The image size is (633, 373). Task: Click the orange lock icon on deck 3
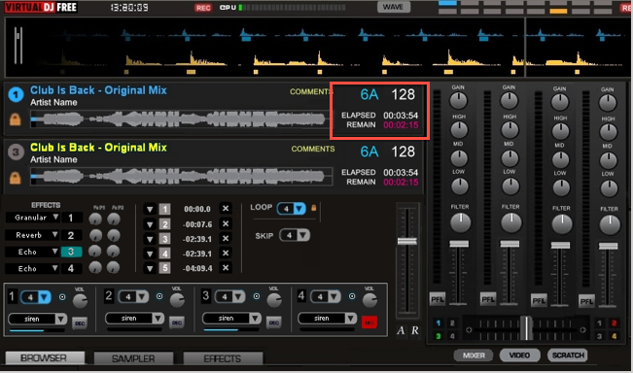click(x=15, y=178)
